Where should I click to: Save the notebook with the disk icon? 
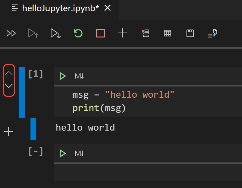click(x=190, y=33)
